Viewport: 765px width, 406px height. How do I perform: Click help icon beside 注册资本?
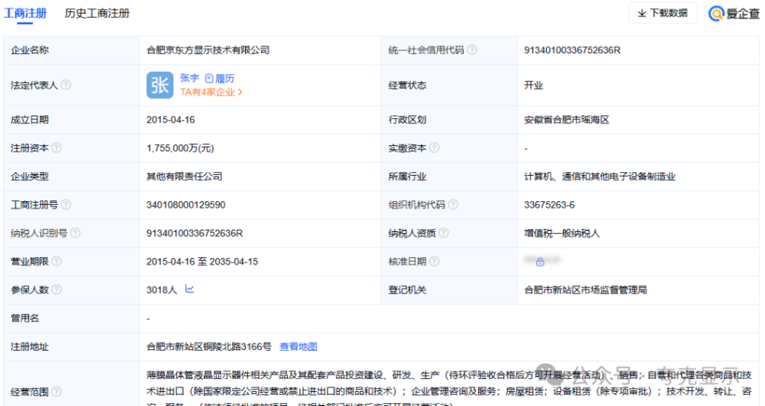point(57,147)
